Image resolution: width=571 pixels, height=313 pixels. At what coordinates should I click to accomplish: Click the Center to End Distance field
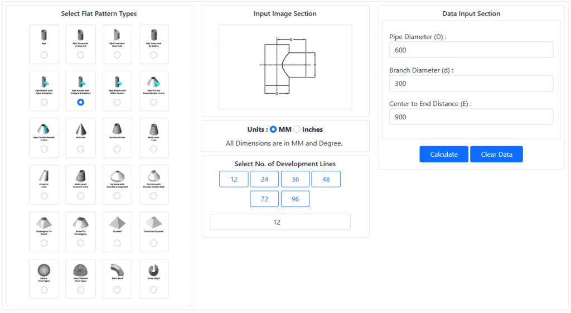tap(471, 117)
